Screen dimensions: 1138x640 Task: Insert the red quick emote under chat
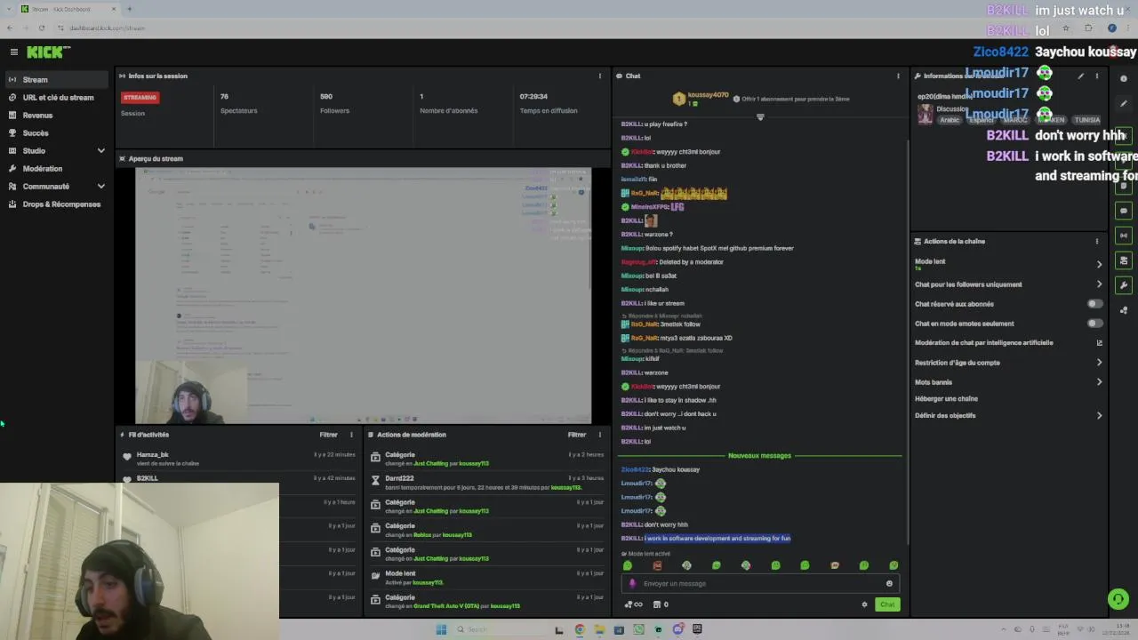(657, 565)
